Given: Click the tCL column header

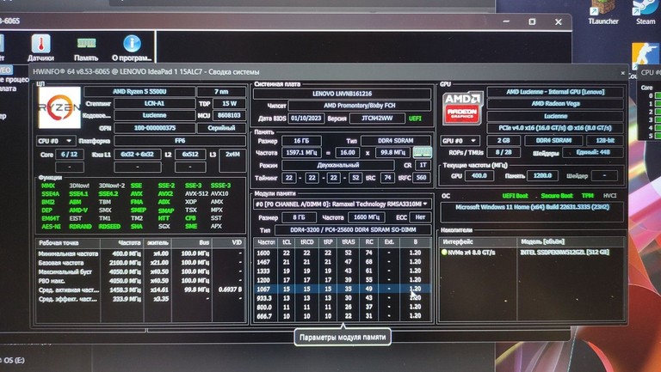Looking at the screenshot, I should (x=287, y=242).
